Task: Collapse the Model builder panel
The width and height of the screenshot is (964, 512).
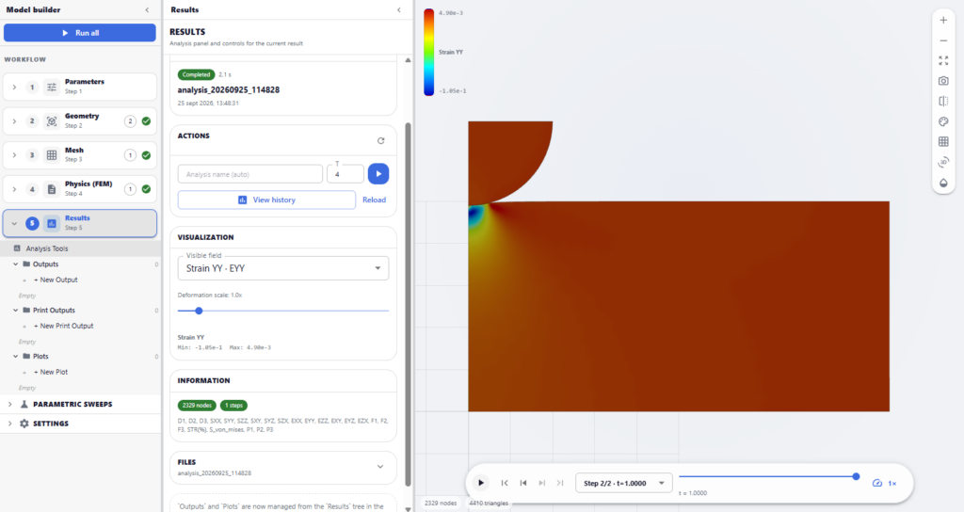Action: 147,9
